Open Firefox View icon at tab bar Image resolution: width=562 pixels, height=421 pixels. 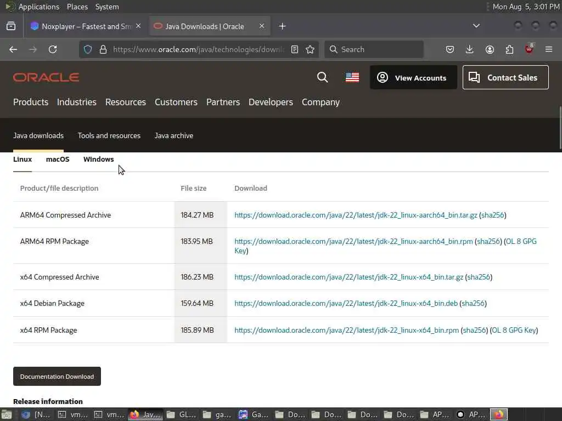(x=11, y=26)
